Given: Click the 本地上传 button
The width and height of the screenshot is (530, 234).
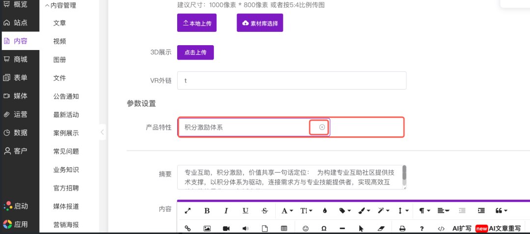Looking at the screenshot, I should 197,23.
